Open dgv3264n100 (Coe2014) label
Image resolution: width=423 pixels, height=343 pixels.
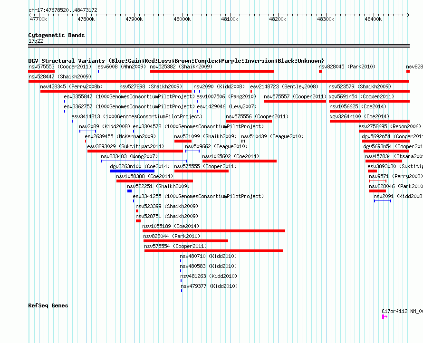pyautogui.click(x=359, y=116)
